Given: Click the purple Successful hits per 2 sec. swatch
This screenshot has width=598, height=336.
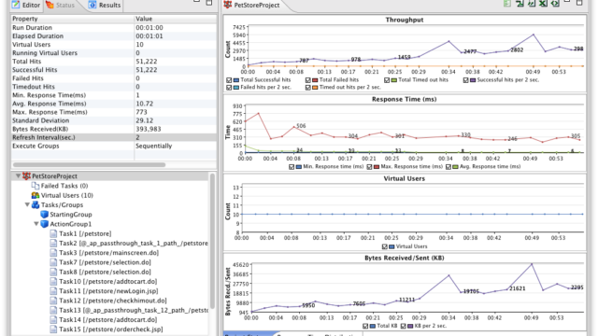Looking at the screenshot, I should [473, 80].
